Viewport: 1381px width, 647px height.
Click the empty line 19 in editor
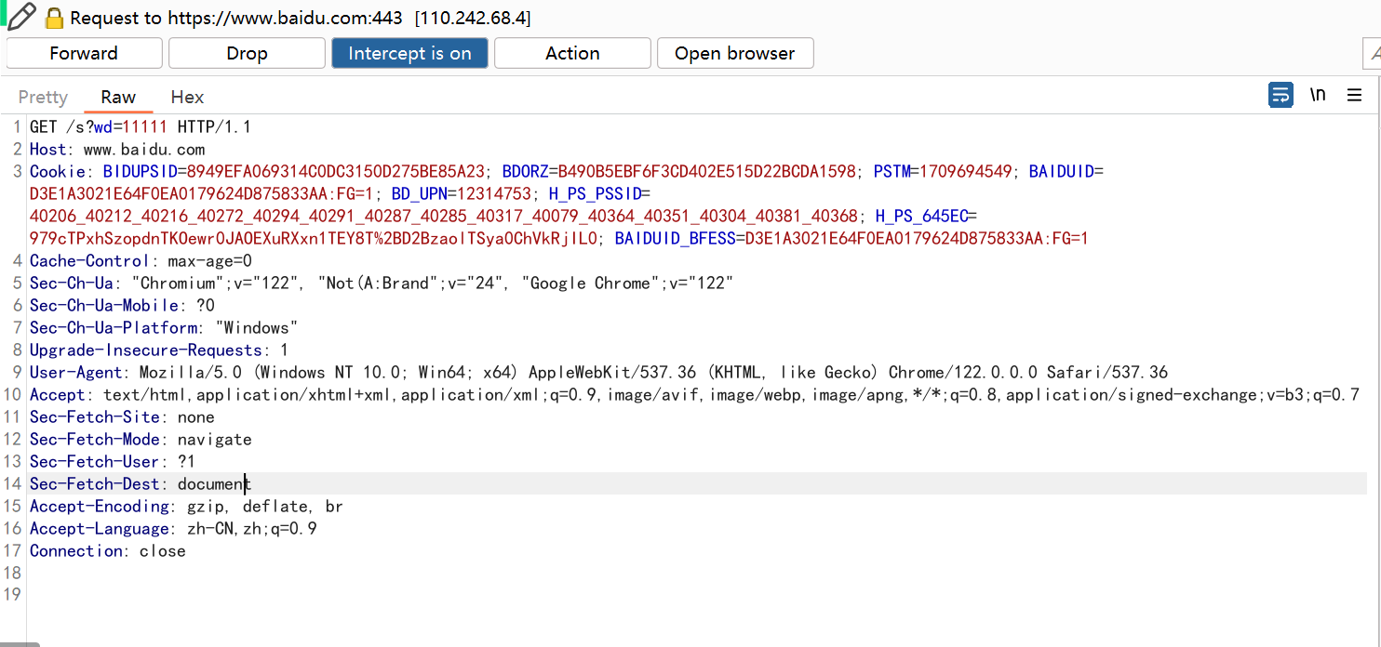tap(698, 596)
